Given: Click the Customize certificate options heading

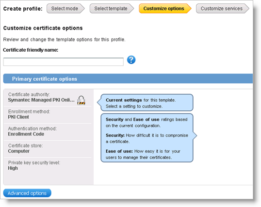Looking at the screenshot, I should click(43, 28).
